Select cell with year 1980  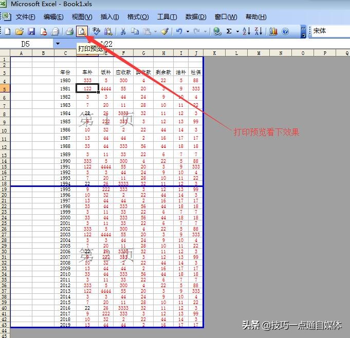(x=65, y=80)
